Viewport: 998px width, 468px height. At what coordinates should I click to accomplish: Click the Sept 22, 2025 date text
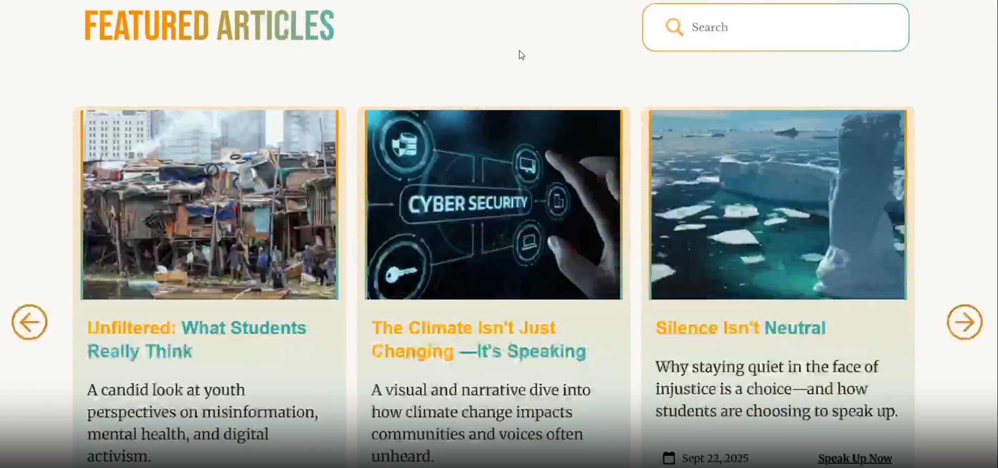715,458
